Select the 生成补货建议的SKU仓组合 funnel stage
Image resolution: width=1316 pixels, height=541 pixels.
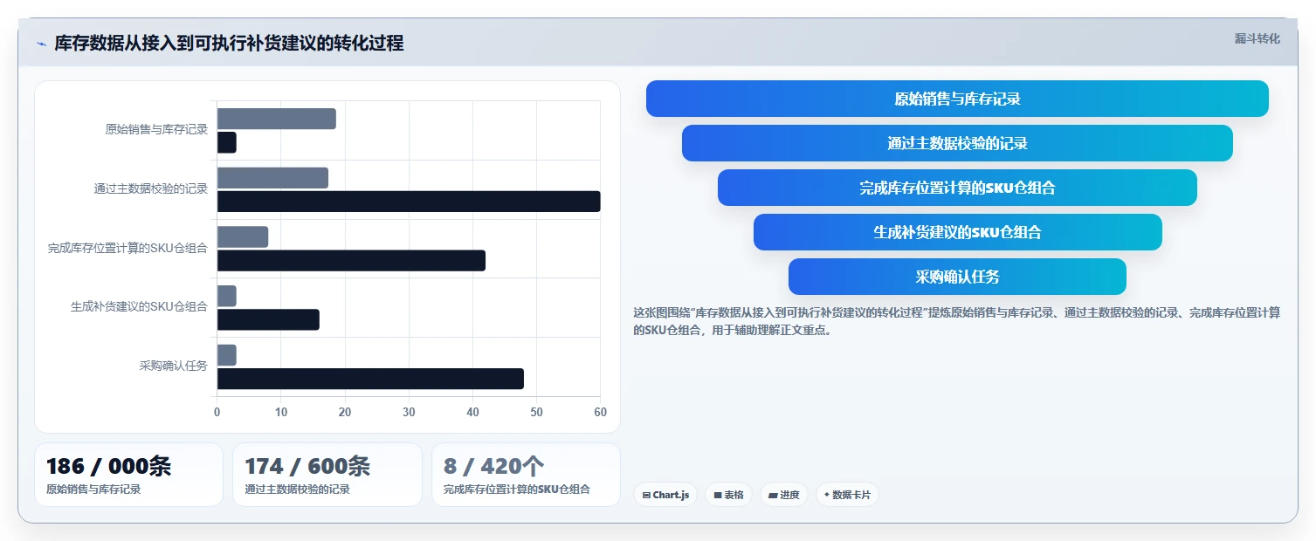coord(957,232)
